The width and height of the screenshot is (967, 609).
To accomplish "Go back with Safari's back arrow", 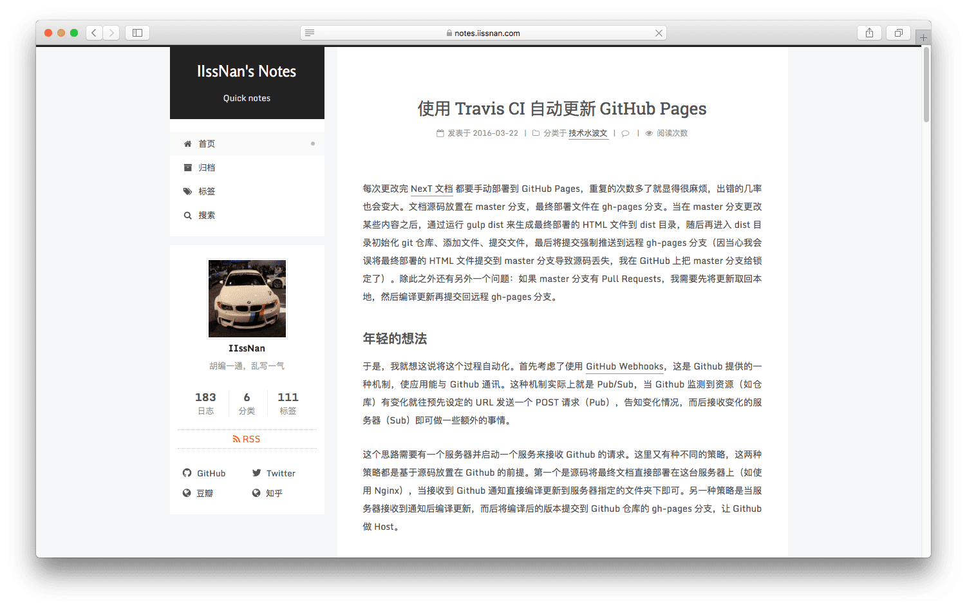I will [94, 33].
